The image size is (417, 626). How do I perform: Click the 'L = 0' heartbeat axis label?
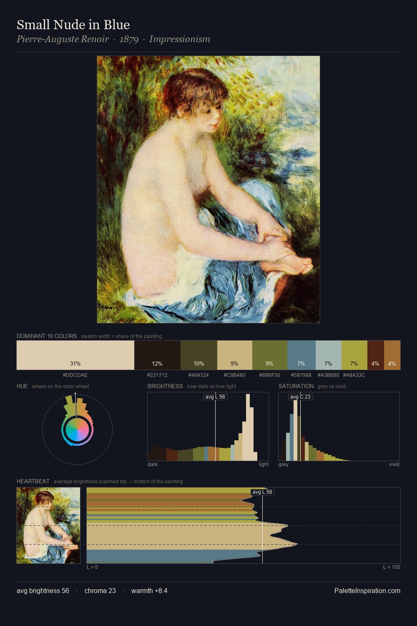[92, 567]
